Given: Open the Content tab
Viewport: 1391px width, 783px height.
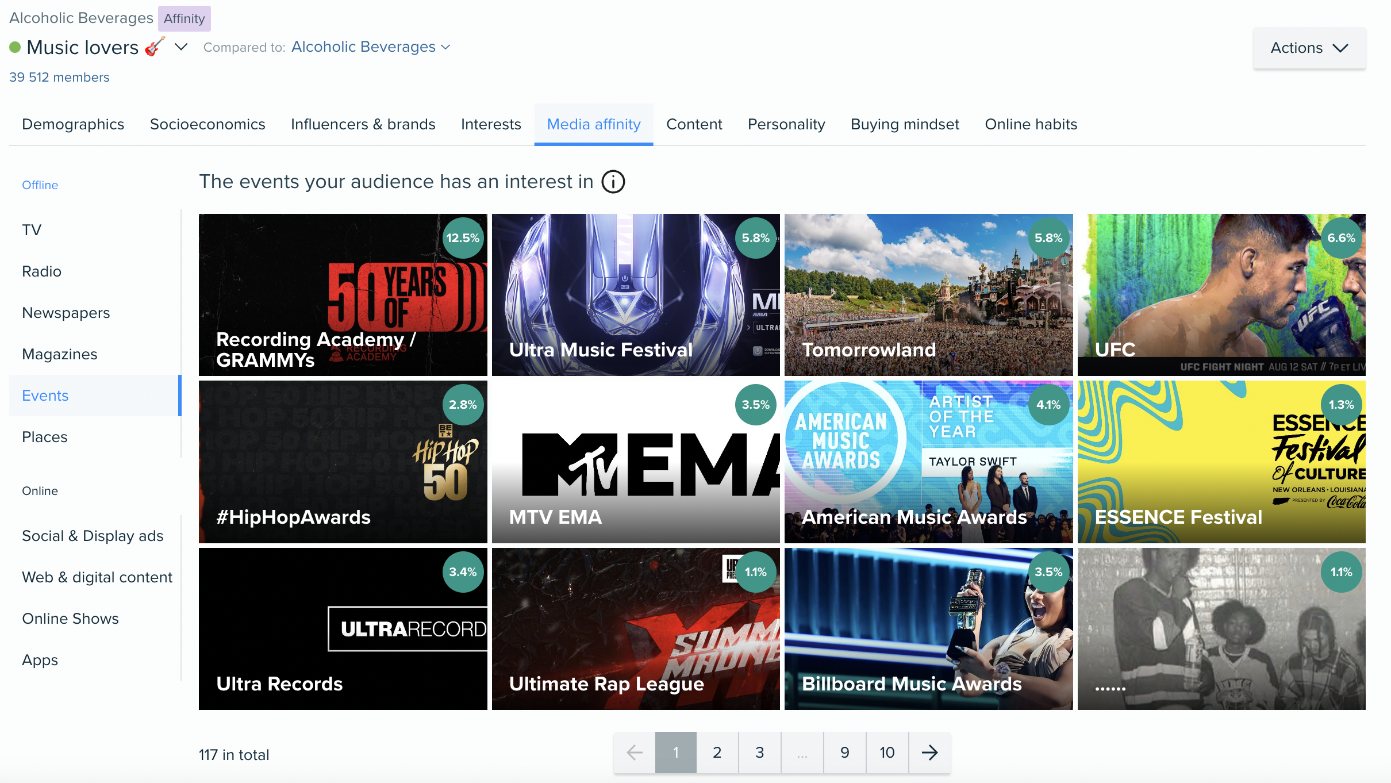Looking at the screenshot, I should (x=694, y=124).
